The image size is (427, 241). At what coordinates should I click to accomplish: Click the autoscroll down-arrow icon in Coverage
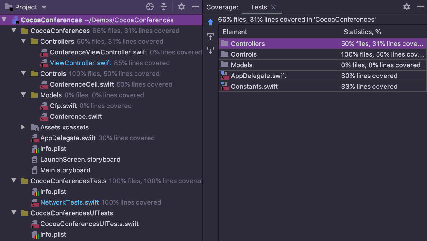(211, 50)
